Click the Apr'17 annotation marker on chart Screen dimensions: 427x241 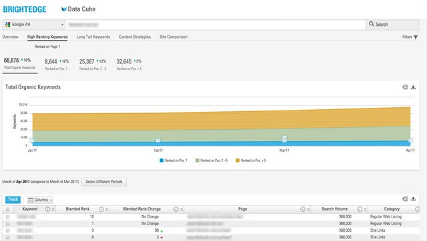pyautogui.click(x=410, y=140)
